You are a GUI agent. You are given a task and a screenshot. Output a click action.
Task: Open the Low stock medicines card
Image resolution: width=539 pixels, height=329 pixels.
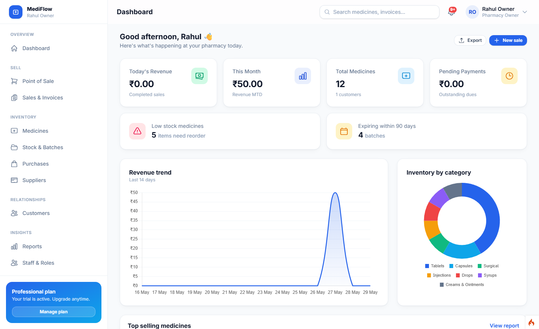[x=220, y=131]
